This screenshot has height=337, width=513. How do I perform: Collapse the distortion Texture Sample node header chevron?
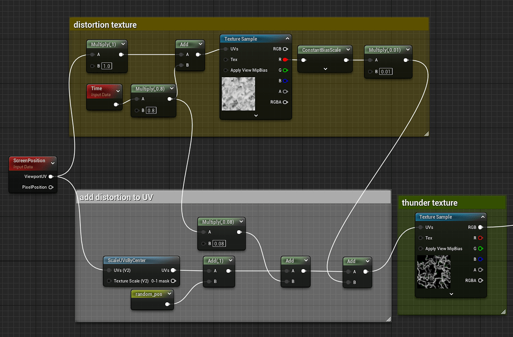(287, 38)
